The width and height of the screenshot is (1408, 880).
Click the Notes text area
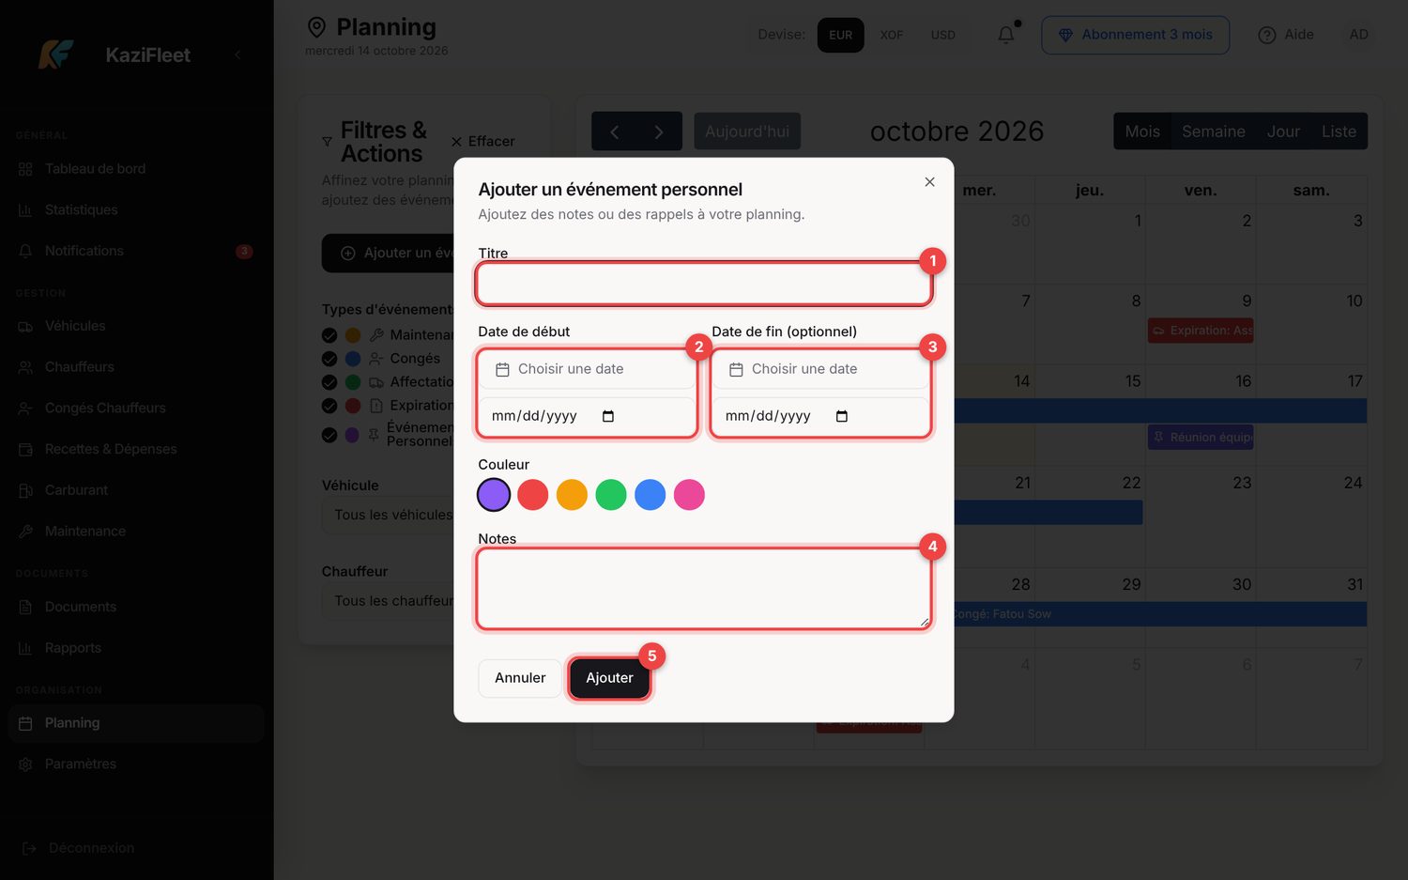pyautogui.click(x=704, y=589)
